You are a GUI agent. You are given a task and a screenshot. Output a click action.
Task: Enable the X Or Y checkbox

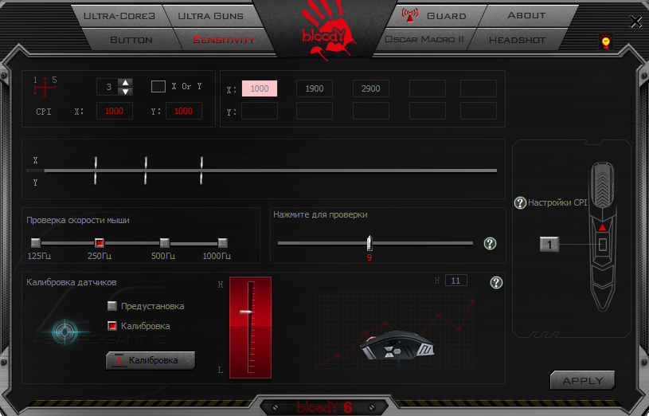pos(158,86)
